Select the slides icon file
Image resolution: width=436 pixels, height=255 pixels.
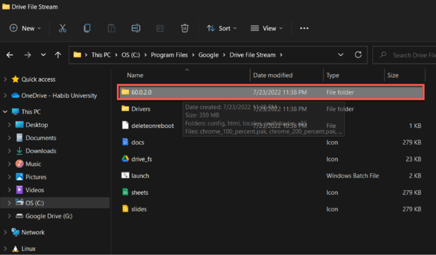point(125,209)
